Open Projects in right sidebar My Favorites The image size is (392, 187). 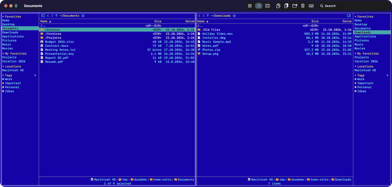pos(361,57)
